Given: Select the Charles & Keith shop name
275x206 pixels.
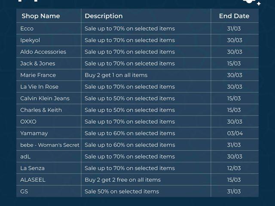Looking at the screenshot, I should pyautogui.click(x=41, y=110).
